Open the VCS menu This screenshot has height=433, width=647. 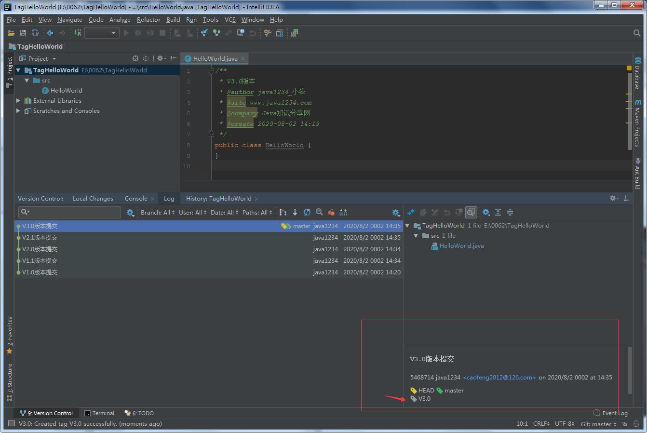(x=230, y=19)
